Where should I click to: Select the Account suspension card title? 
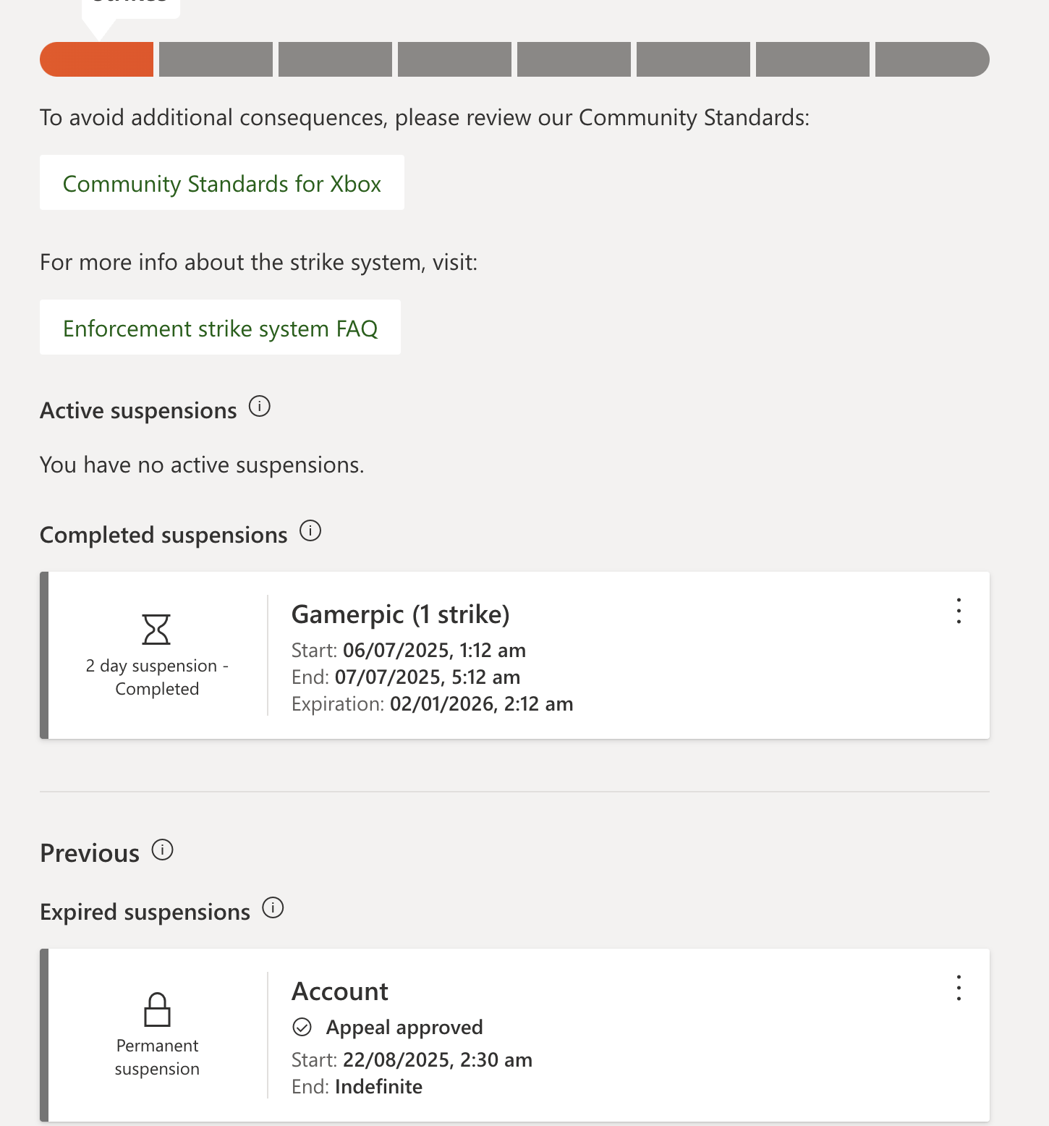(x=340, y=991)
